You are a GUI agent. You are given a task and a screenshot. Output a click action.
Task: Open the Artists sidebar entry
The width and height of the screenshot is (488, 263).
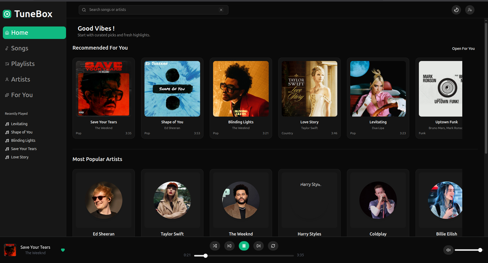(x=20, y=79)
